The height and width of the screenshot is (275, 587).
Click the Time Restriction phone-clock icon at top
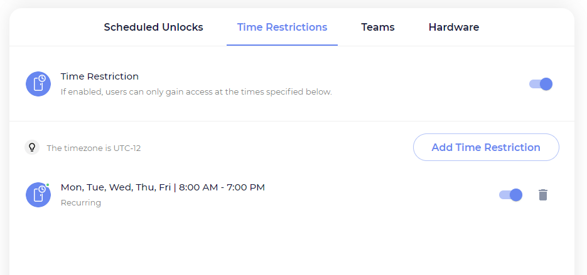click(x=38, y=84)
